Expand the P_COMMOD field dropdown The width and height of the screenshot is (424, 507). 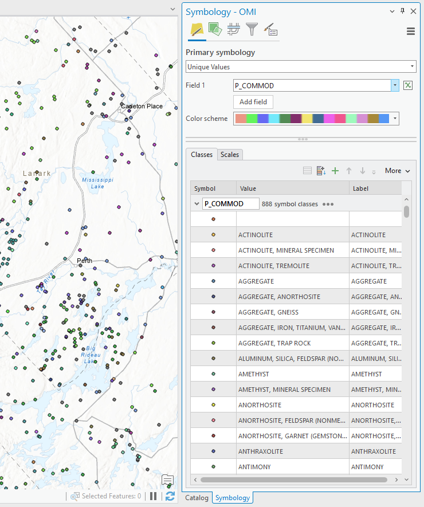click(x=395, y=85)
